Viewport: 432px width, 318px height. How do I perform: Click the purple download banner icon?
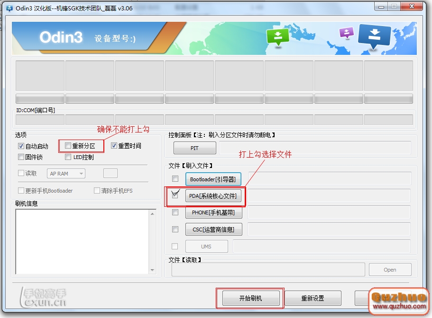point(346,33)
